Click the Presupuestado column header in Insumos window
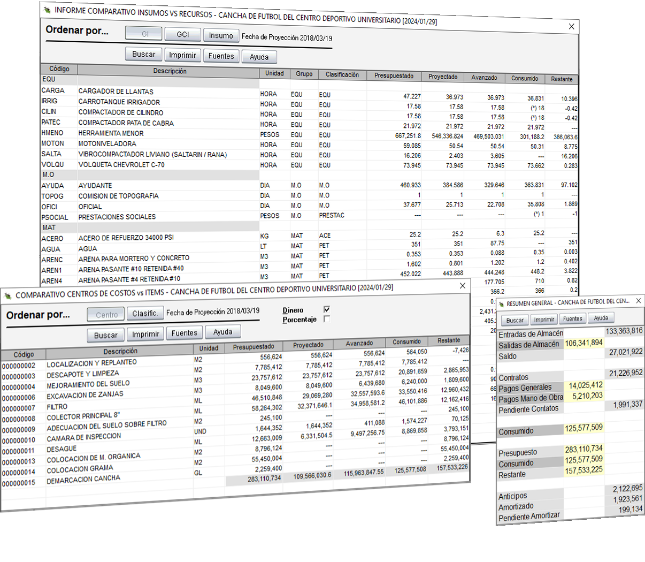The width and height of the screenshot is (645, 562). click(394, 76)
